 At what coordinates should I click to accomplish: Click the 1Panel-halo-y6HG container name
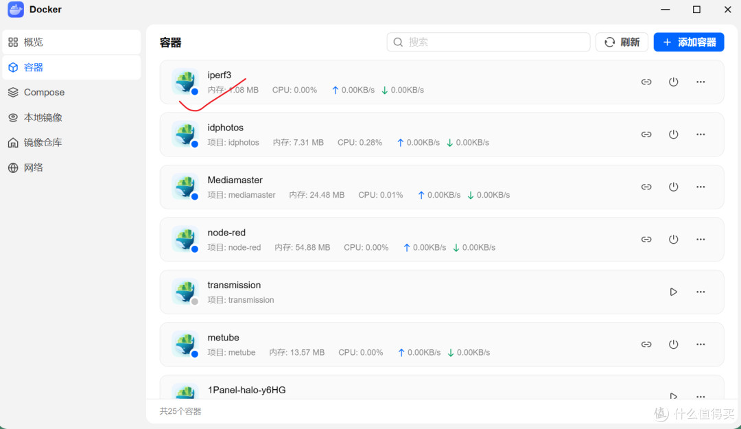click(x=247, y=390)
